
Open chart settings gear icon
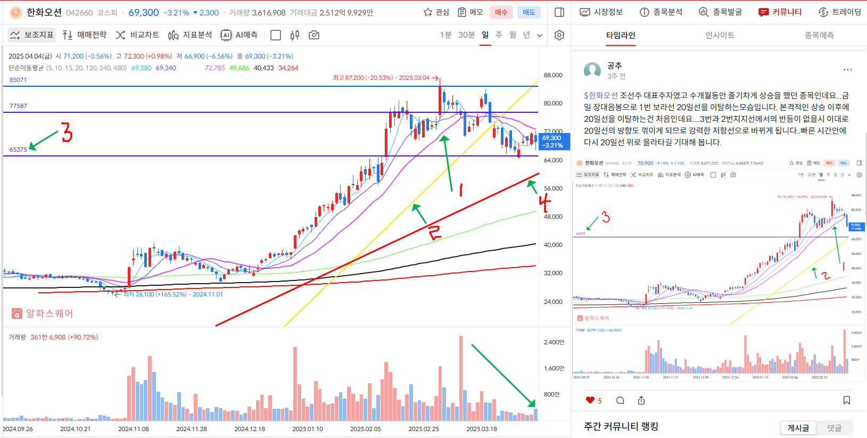point(559,35)
